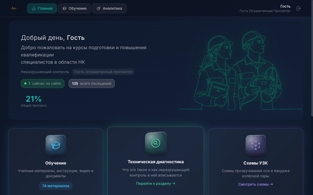
Task: Click the Неразрушающий контроль label
Action: pos(45,72)
